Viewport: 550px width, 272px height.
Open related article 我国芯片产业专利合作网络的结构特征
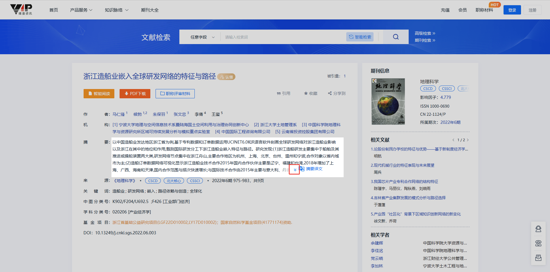[405, 182]
